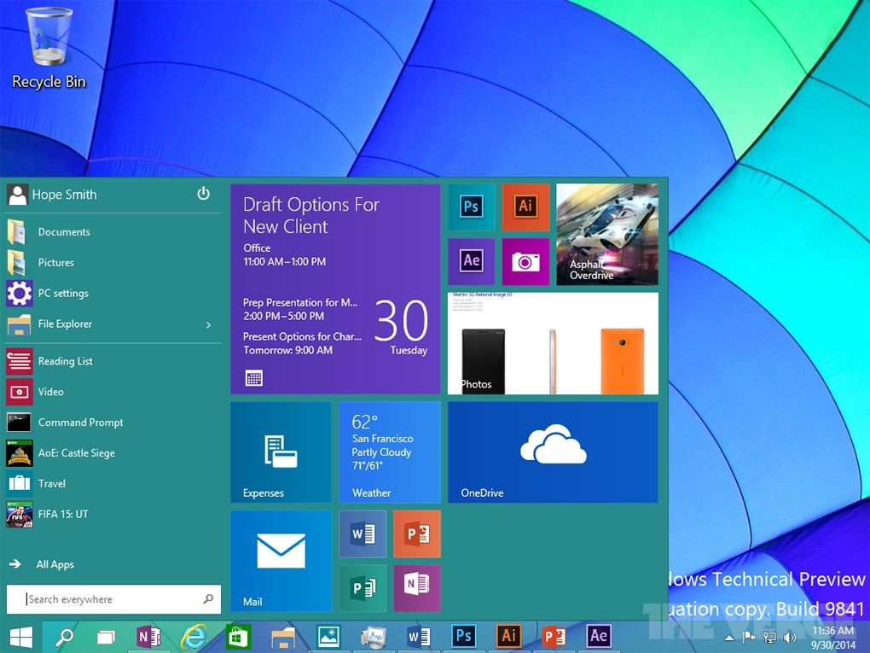The height and width of the screenshot is (653, 870).
Task: Launch Illustrator from its Ai tile
Action: [525, 207]
